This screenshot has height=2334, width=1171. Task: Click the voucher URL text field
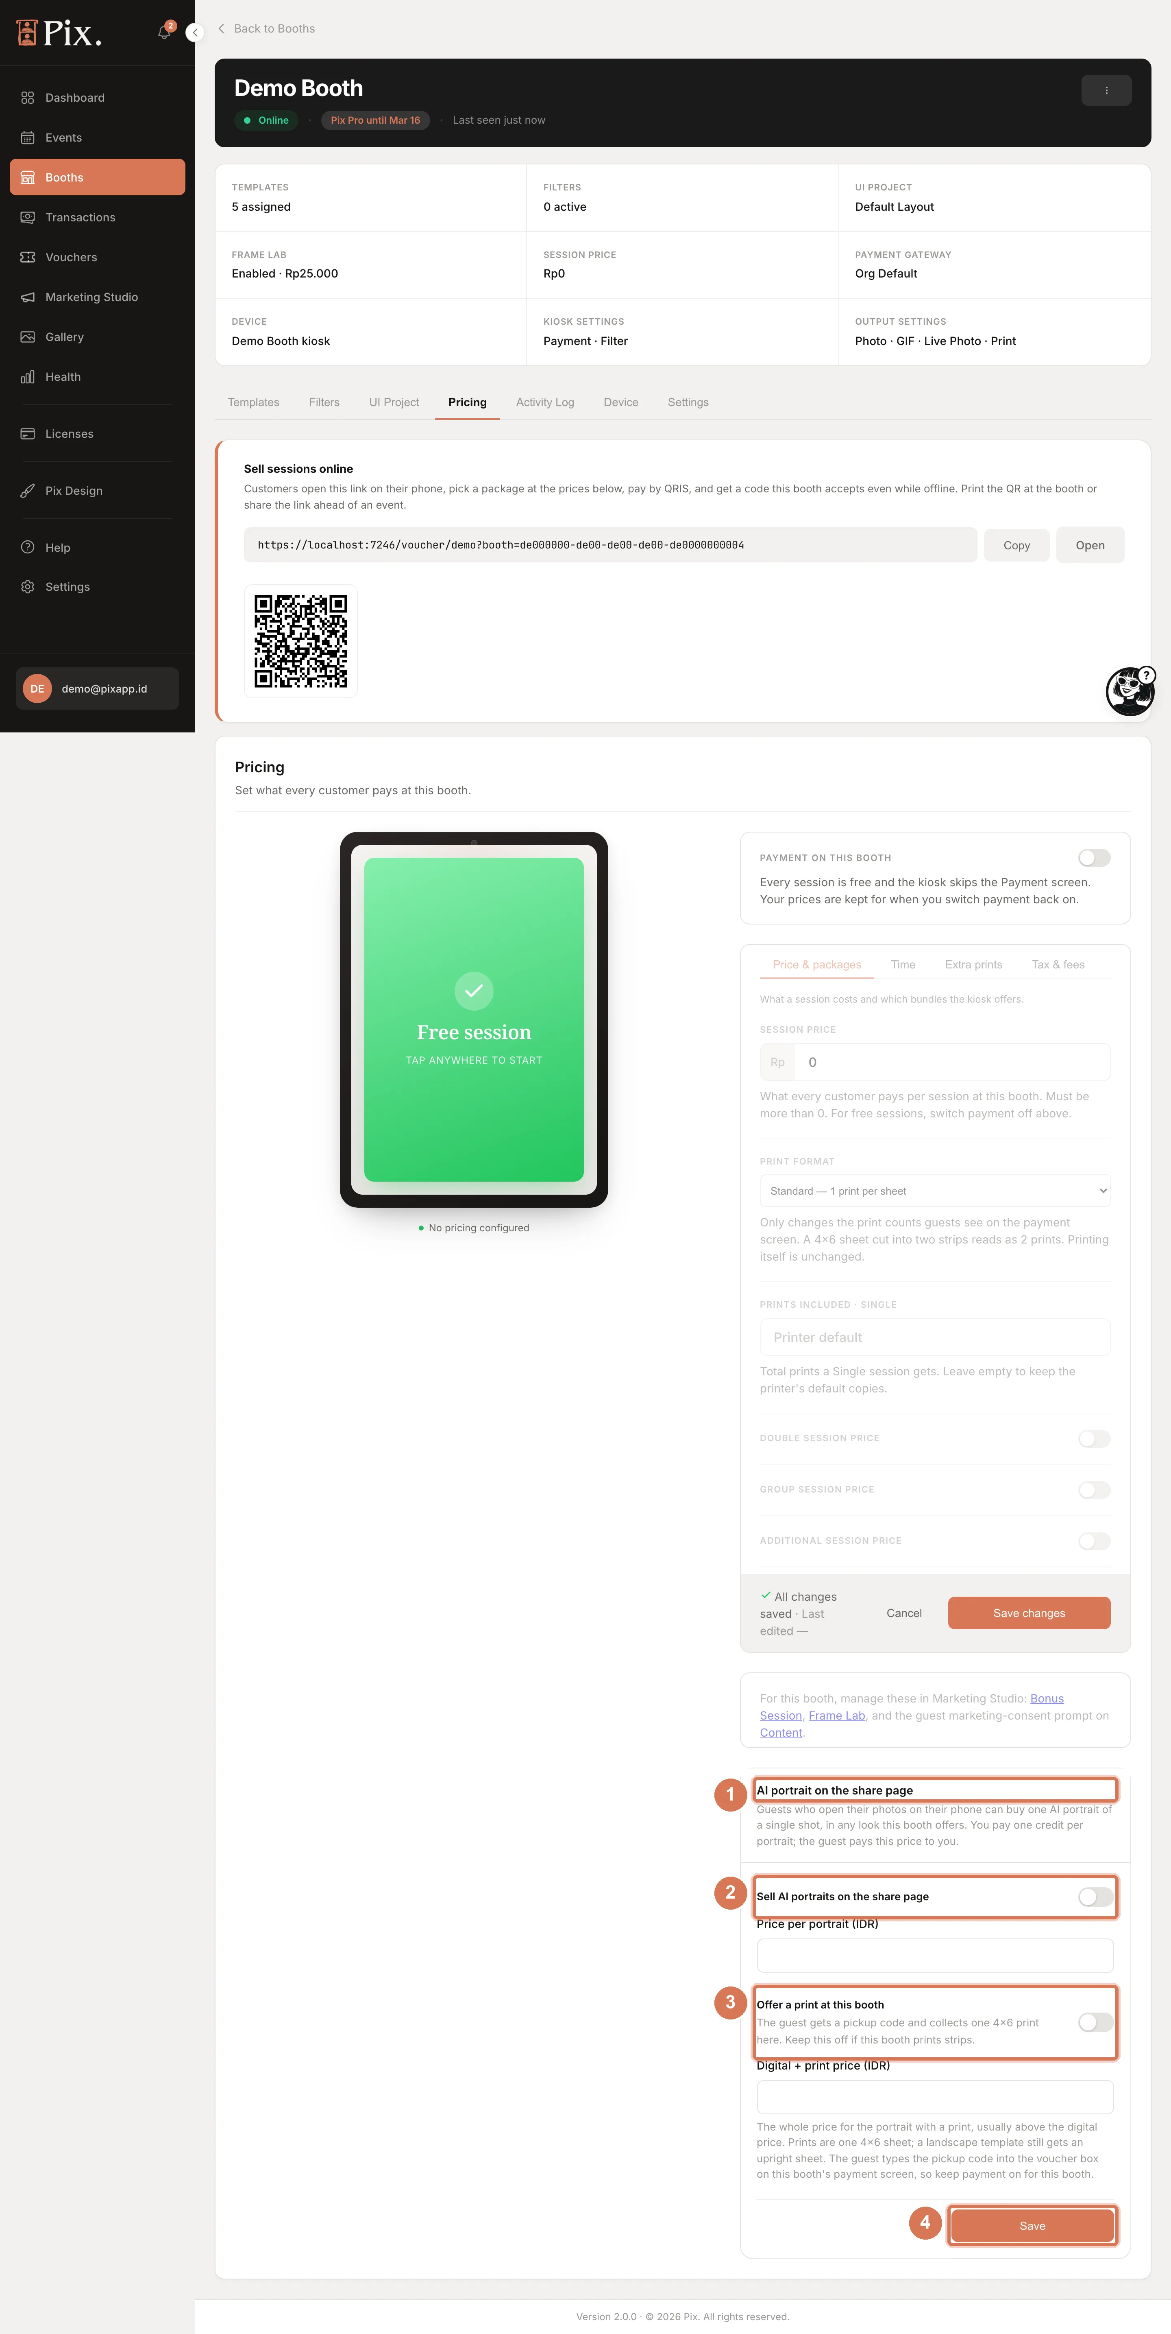tap(610, 545)
